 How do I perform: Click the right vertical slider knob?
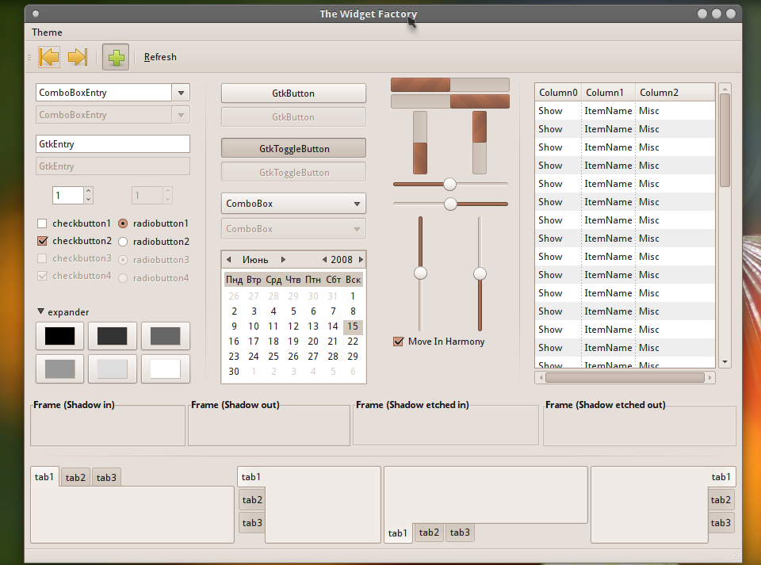click(x=480, y=273)
